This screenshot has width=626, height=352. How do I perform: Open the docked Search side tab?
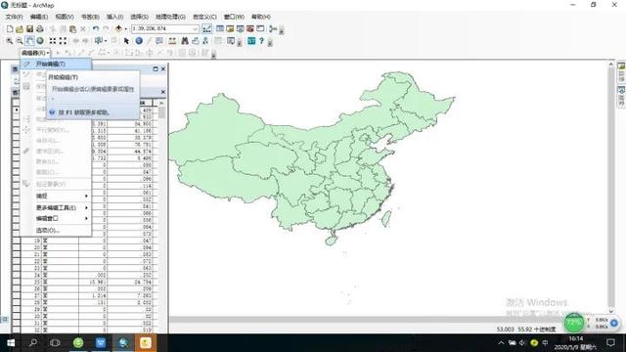621,96
